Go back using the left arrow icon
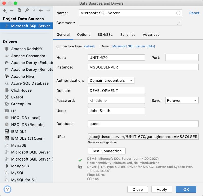 pos(41,10)
